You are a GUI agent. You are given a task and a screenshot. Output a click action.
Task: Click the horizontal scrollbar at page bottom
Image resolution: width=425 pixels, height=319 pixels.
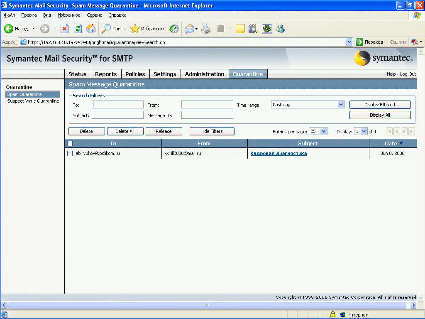click(x=208, y=305)
